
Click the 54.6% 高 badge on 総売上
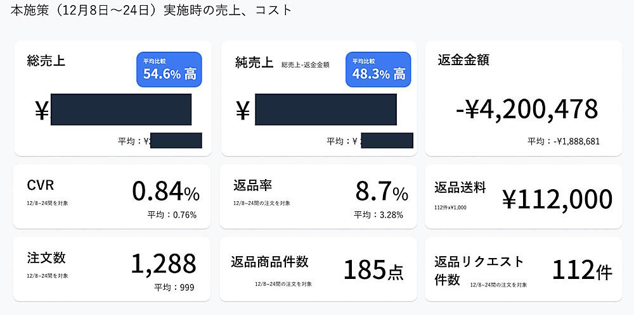point(169,70)
